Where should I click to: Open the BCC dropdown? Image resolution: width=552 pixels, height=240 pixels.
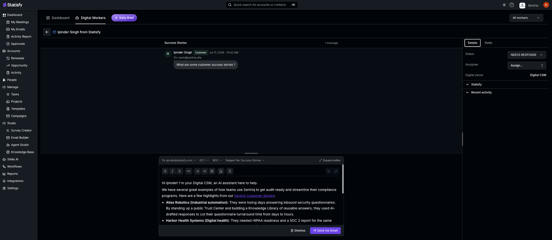pyautogui.click(x=217, y=160)
